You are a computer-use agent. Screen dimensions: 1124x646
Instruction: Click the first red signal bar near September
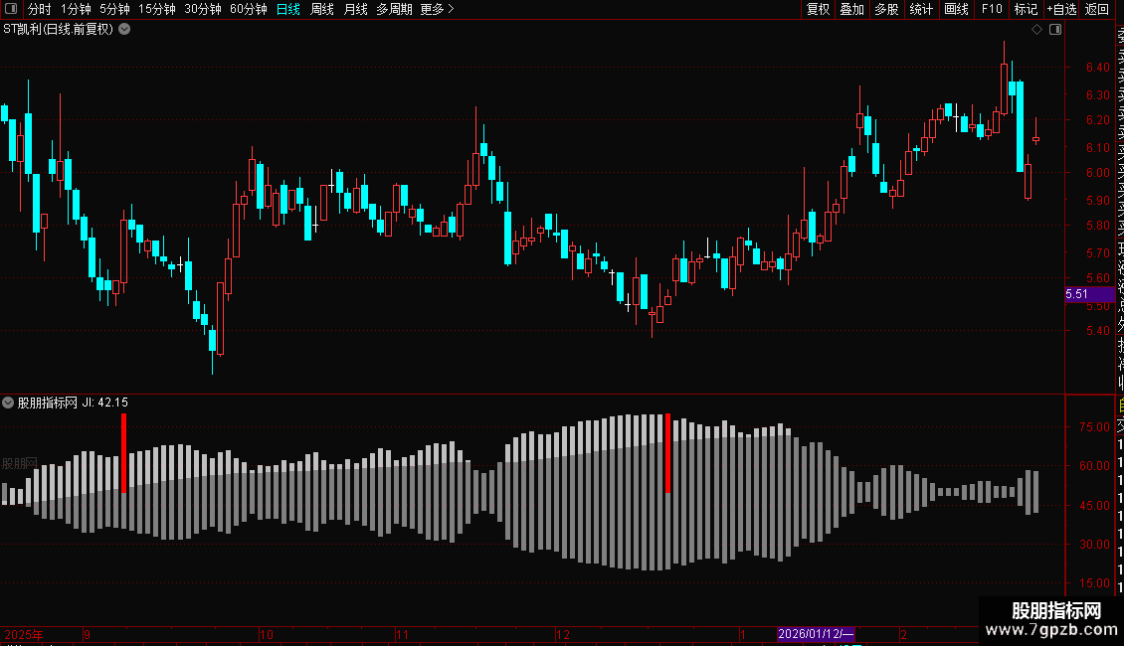pyautogui.click(x=124, y=453)
